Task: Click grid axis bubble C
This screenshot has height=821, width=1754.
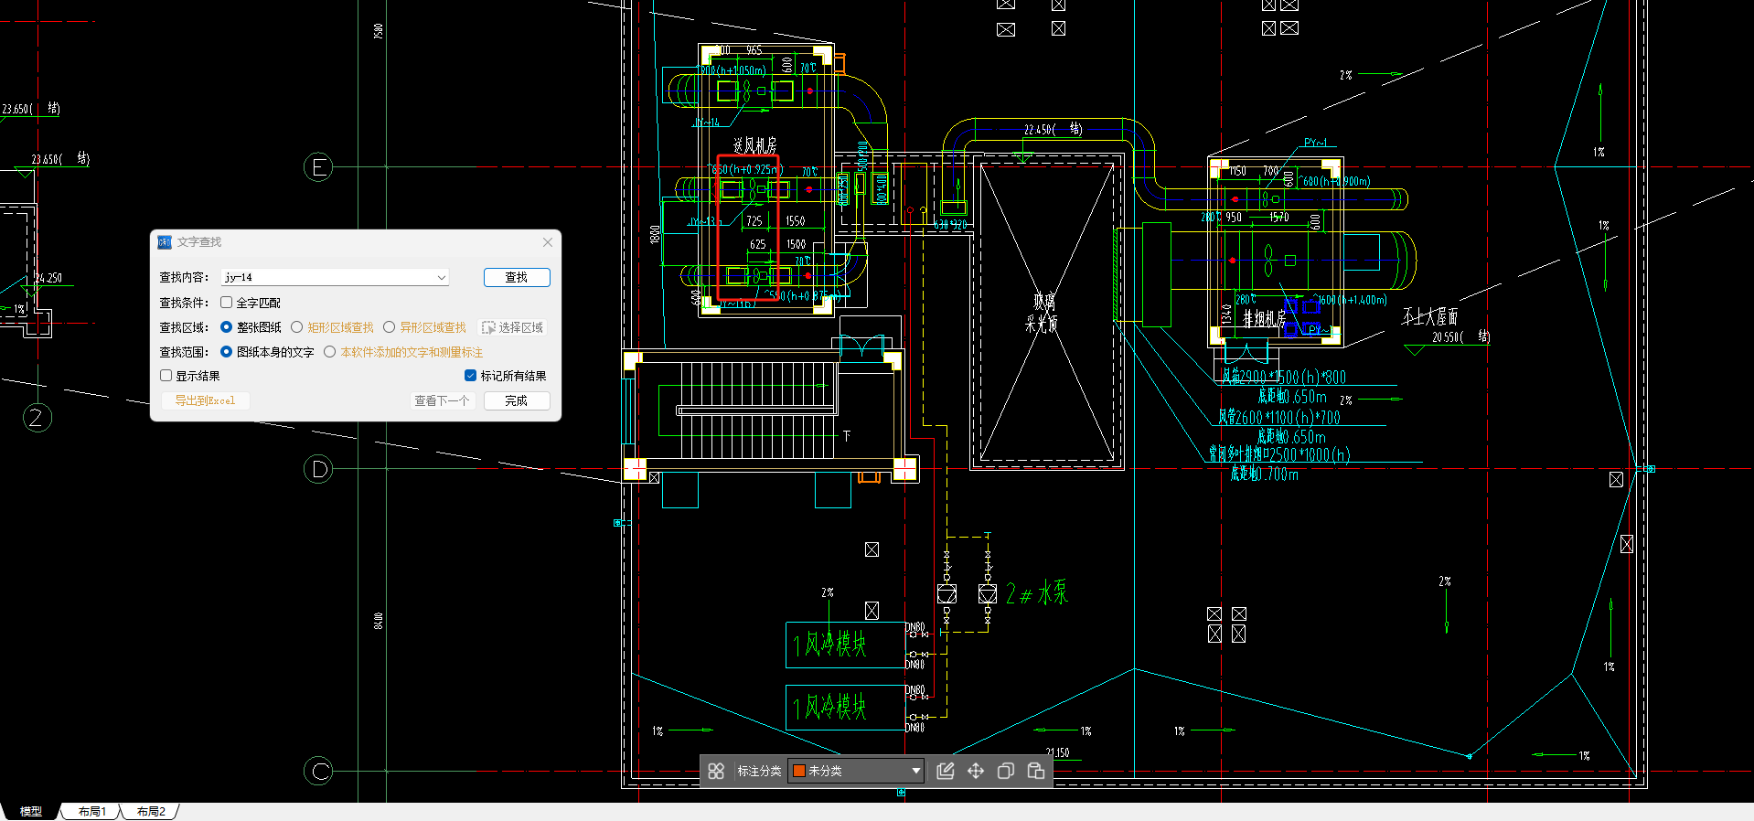Action: point(318,771)
